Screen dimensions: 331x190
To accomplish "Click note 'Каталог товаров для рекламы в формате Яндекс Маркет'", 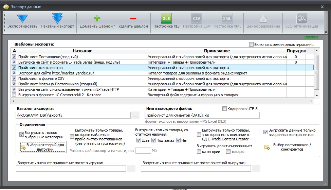I will (197, 73).
